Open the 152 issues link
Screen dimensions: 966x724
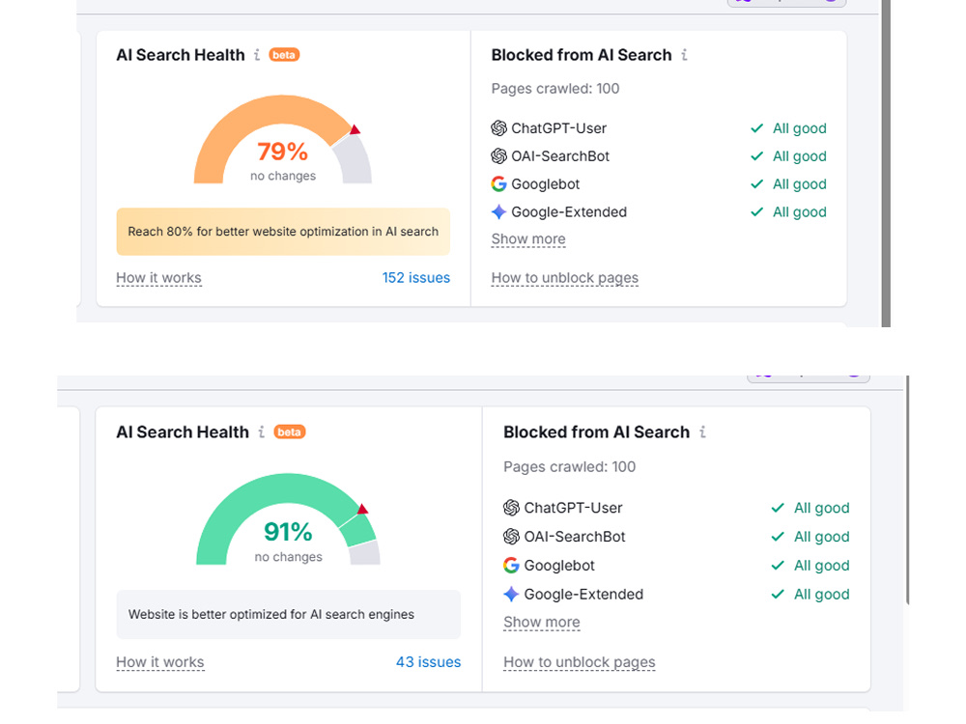415,278
